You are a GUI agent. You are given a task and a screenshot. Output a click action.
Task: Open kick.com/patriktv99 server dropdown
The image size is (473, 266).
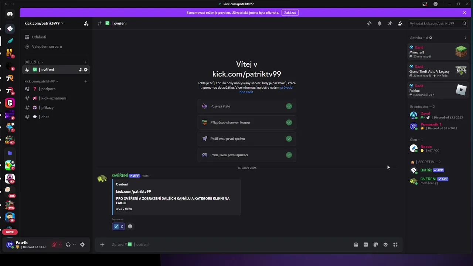coord(44,23)
